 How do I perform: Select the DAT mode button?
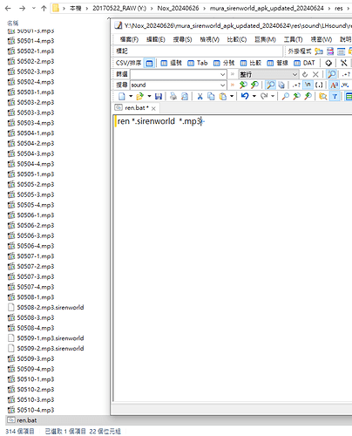click(304, 63)
